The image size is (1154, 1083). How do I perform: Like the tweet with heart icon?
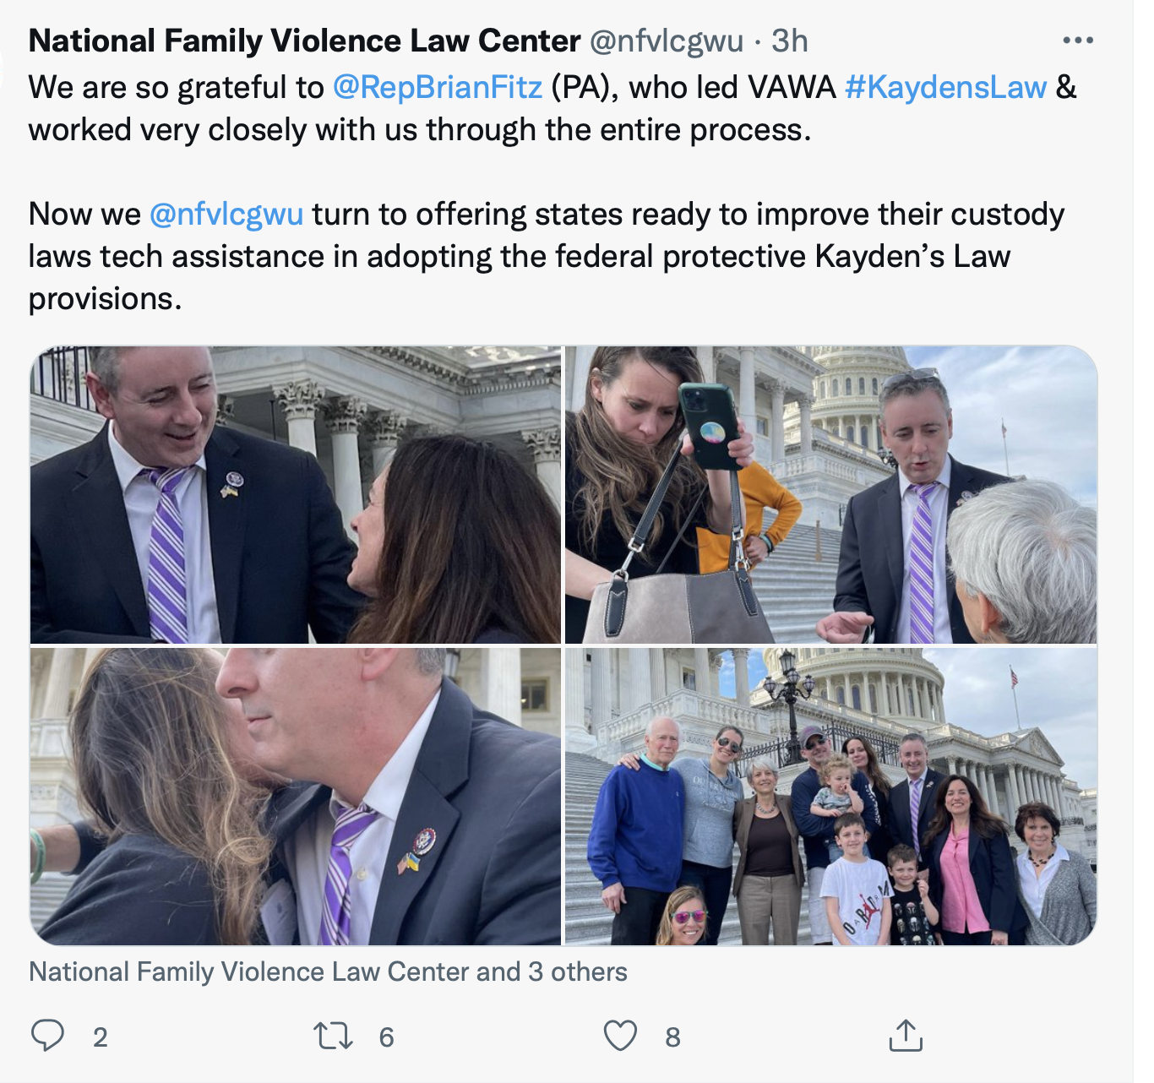[x=620, y=1036]
